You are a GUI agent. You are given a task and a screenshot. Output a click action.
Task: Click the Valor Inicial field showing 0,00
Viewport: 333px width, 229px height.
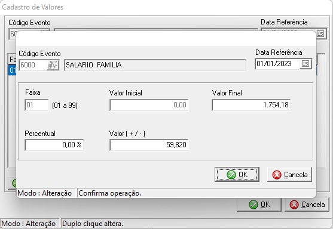click(149, 105)
